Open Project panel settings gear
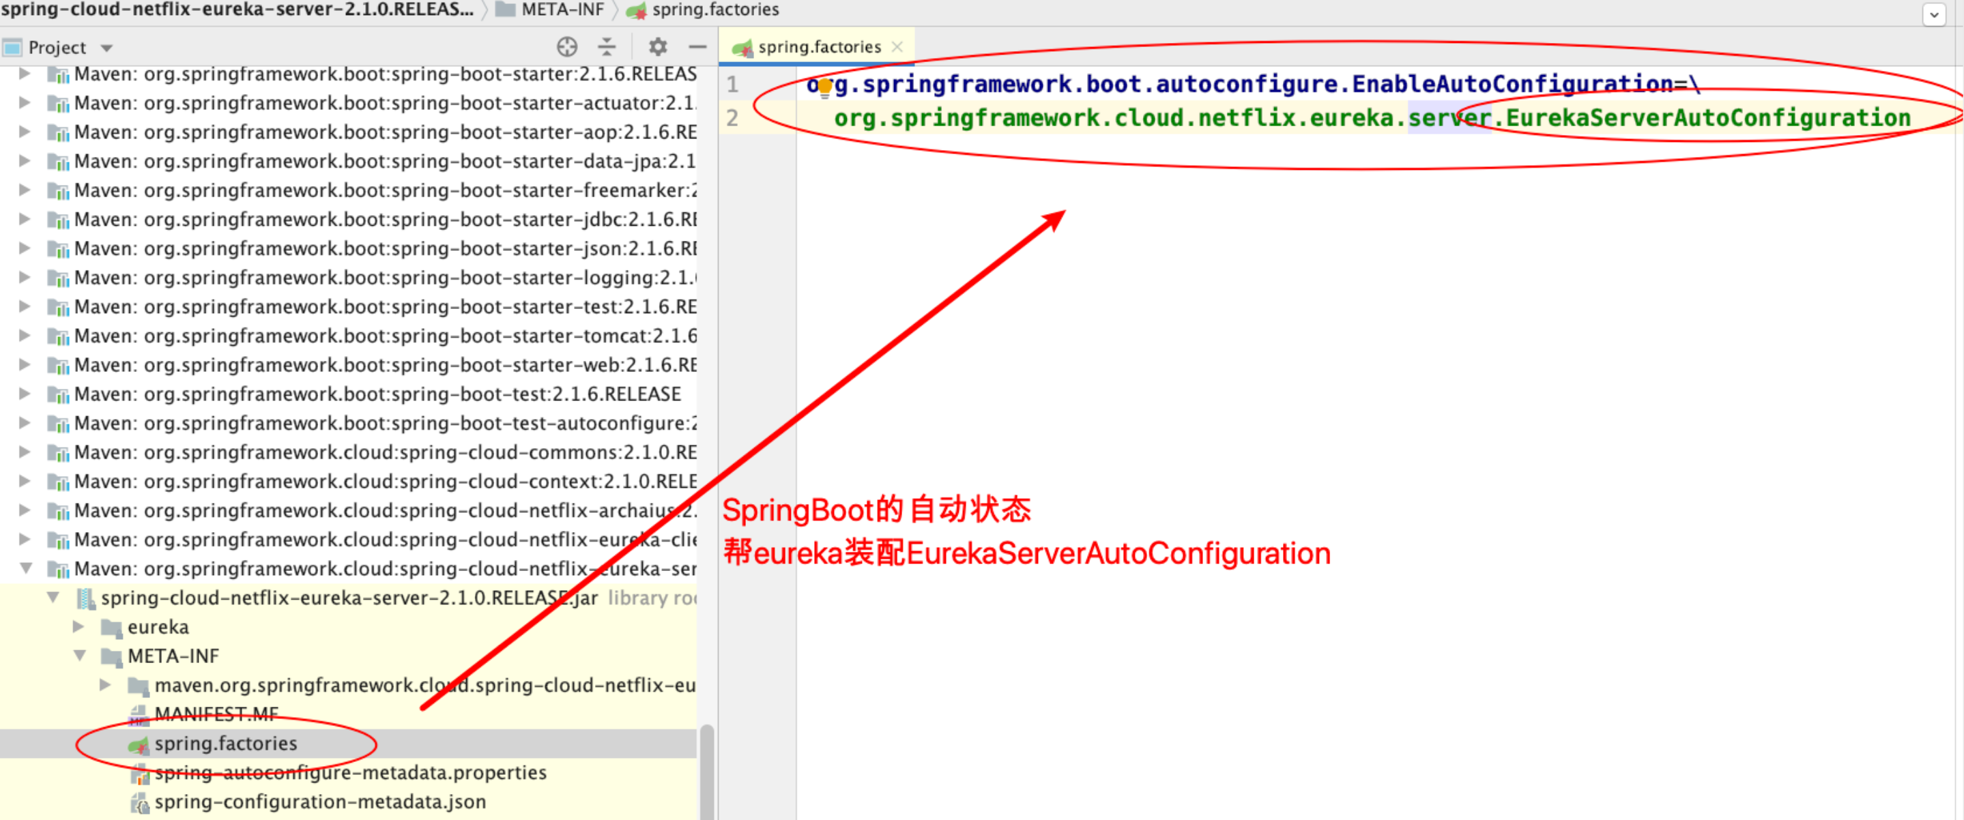Viewport: 1964px width, 820px height. 657,47
